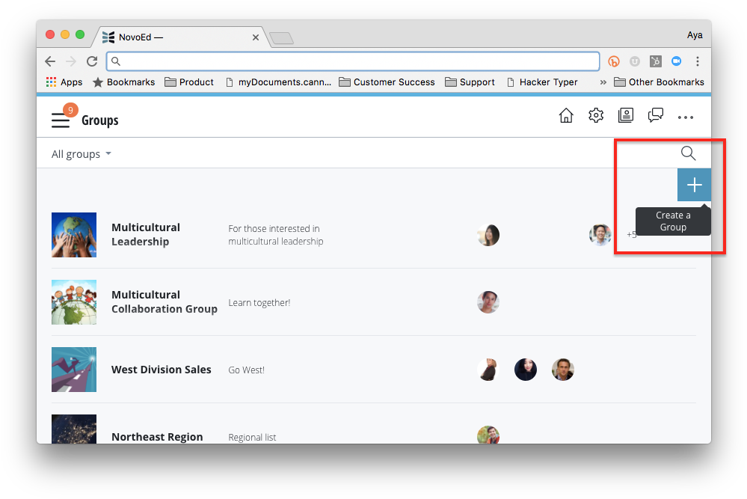Open the Support bookmarks folder

pyautogui.click(x=470, y=82)
